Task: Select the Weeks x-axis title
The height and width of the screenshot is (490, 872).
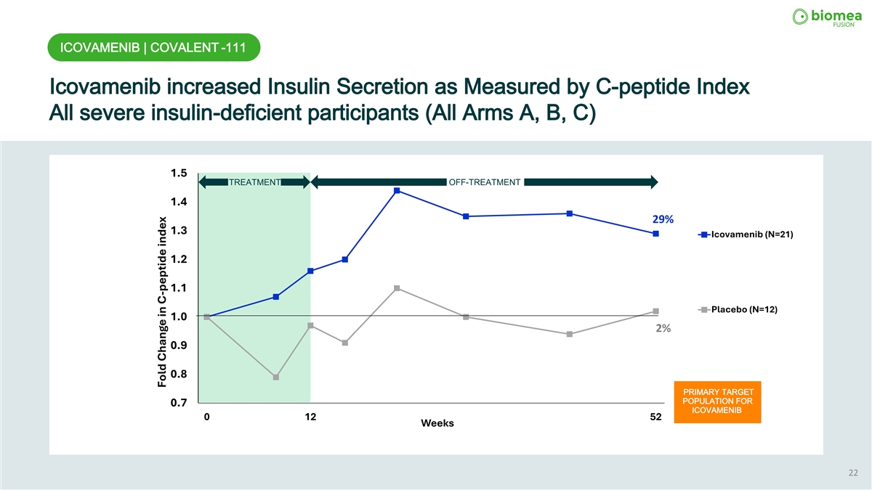Action: pyautogui.click(x=437, y=424)
